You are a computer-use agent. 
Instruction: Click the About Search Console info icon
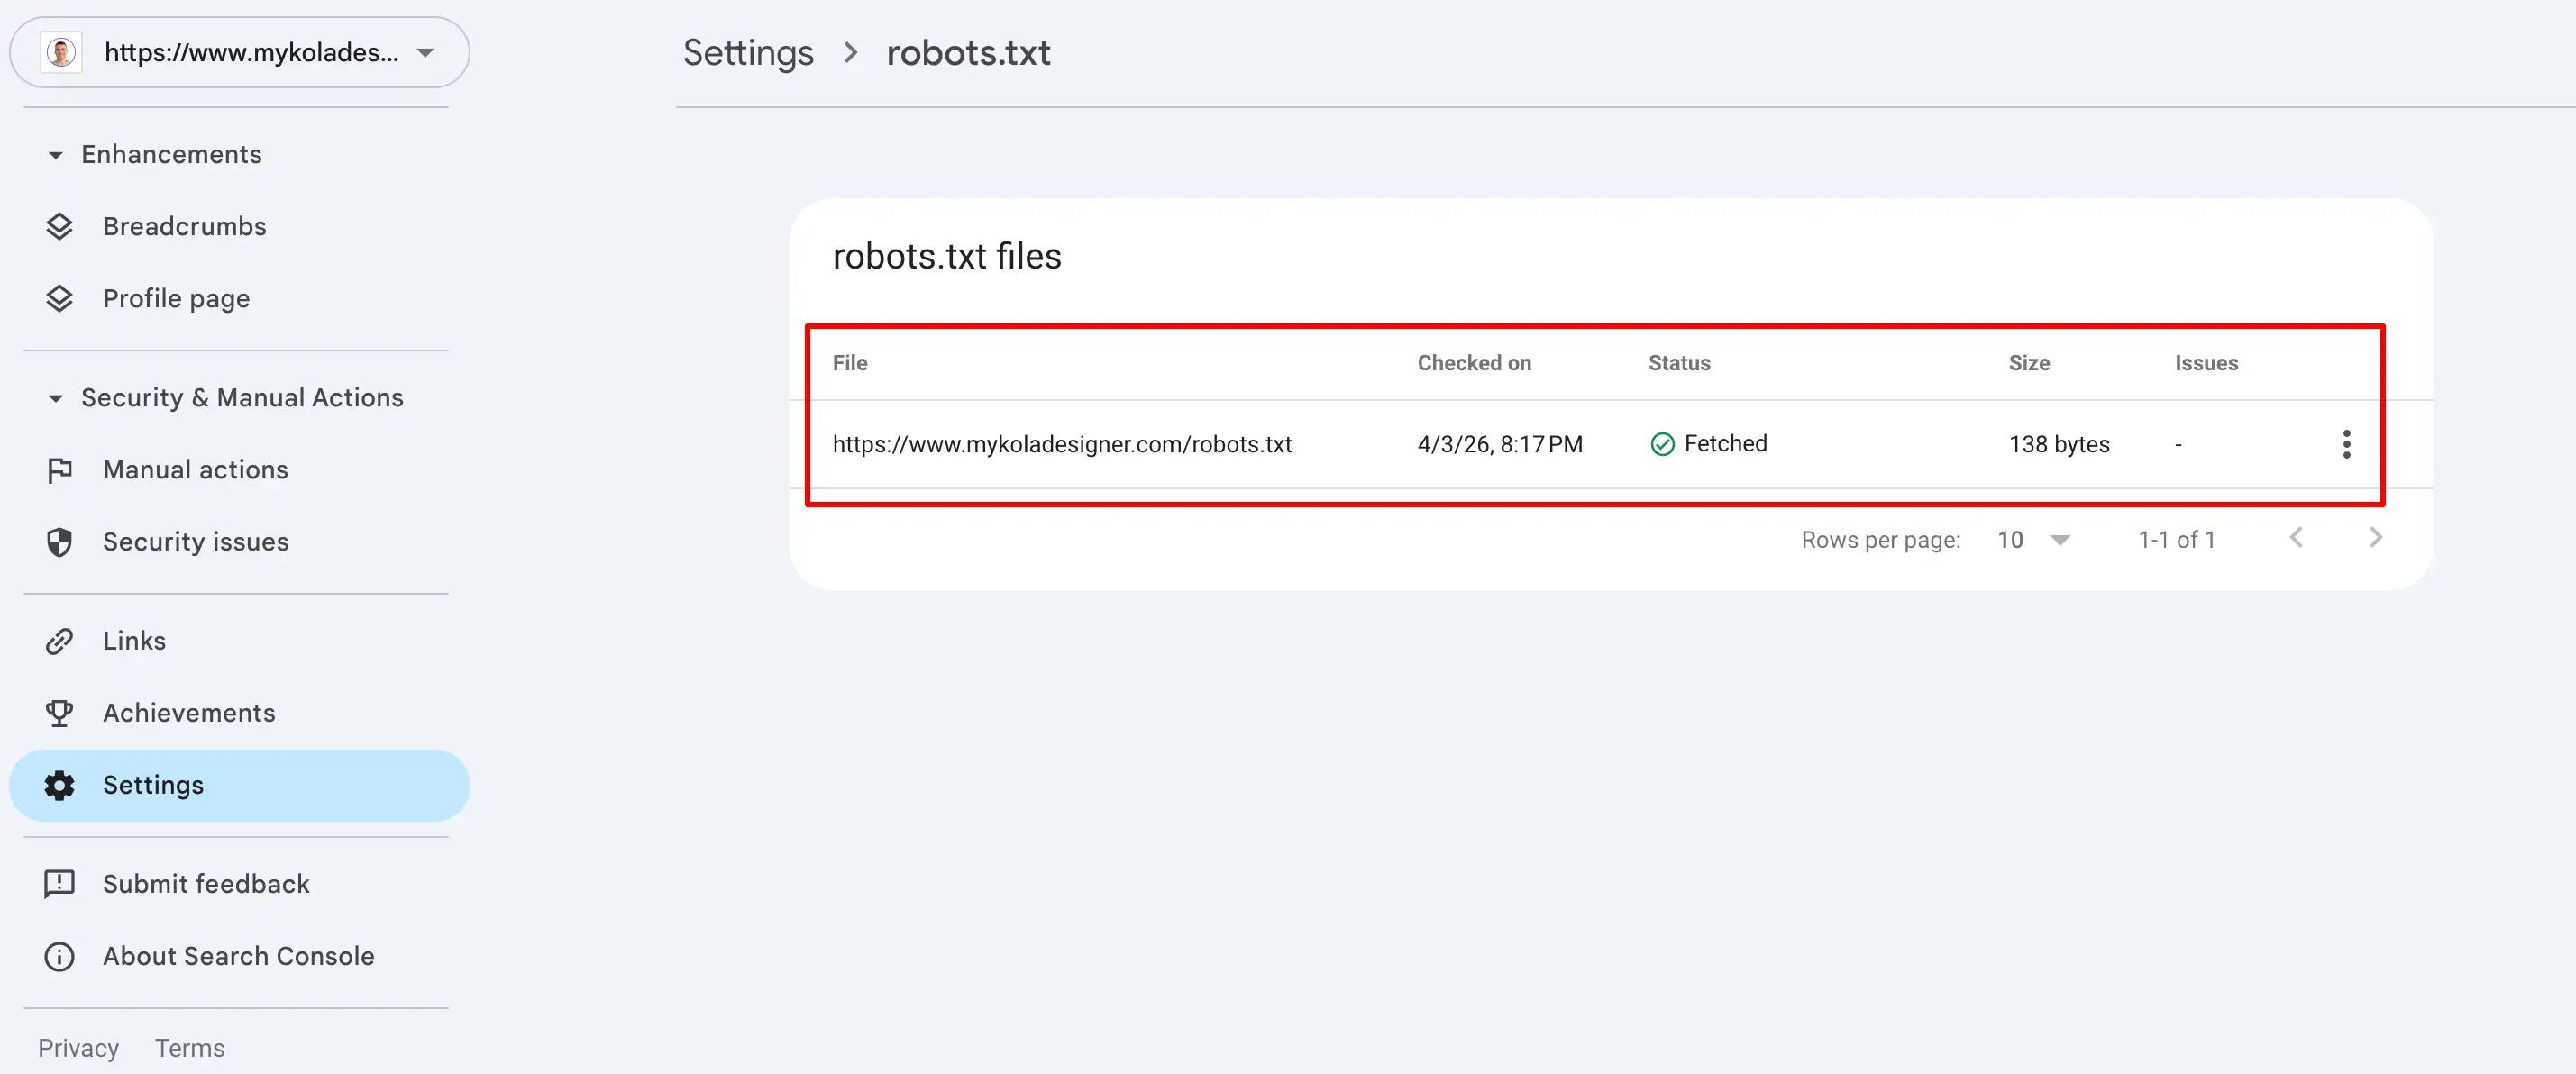pyautogui.click(x=60, y=956)
